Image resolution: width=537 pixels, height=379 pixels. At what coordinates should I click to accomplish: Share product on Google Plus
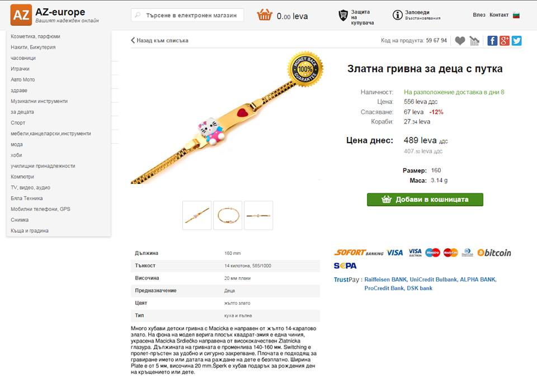click(x=505, y=40)
